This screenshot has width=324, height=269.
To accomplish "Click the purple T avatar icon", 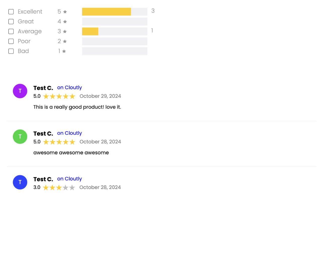I will (20, 91).
